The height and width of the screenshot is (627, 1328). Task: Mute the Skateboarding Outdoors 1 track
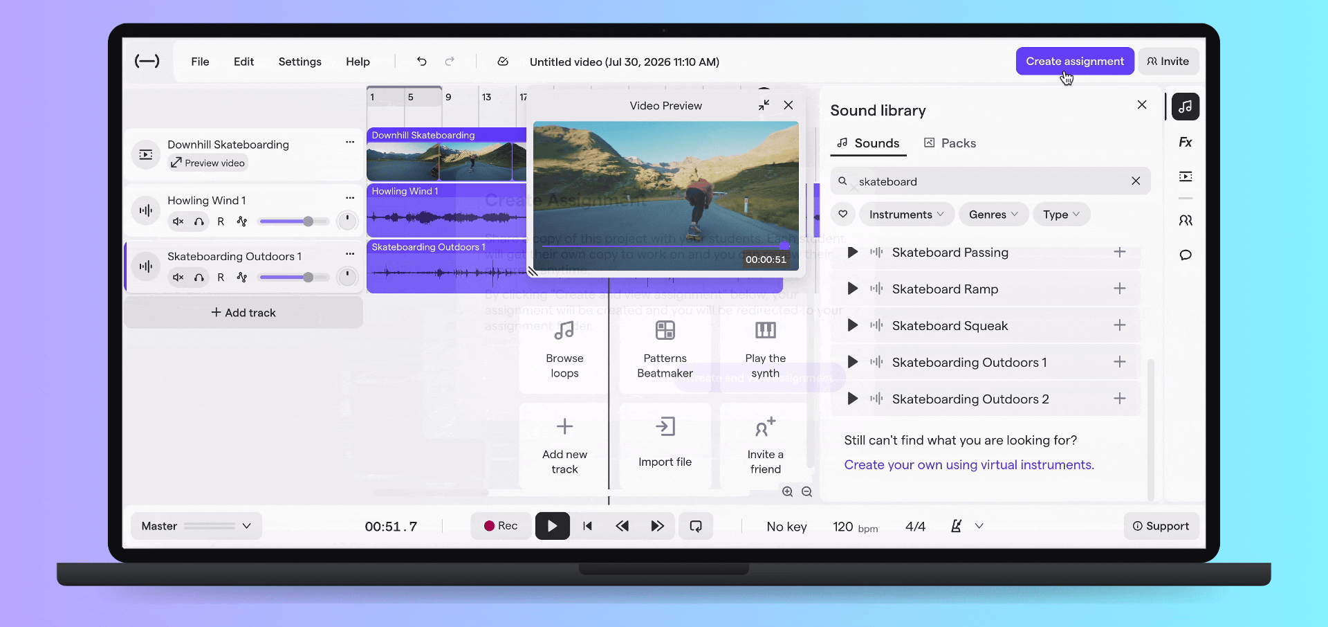coord(178,278)
